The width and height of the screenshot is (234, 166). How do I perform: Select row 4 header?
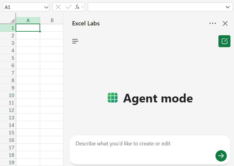click(8, 50)
